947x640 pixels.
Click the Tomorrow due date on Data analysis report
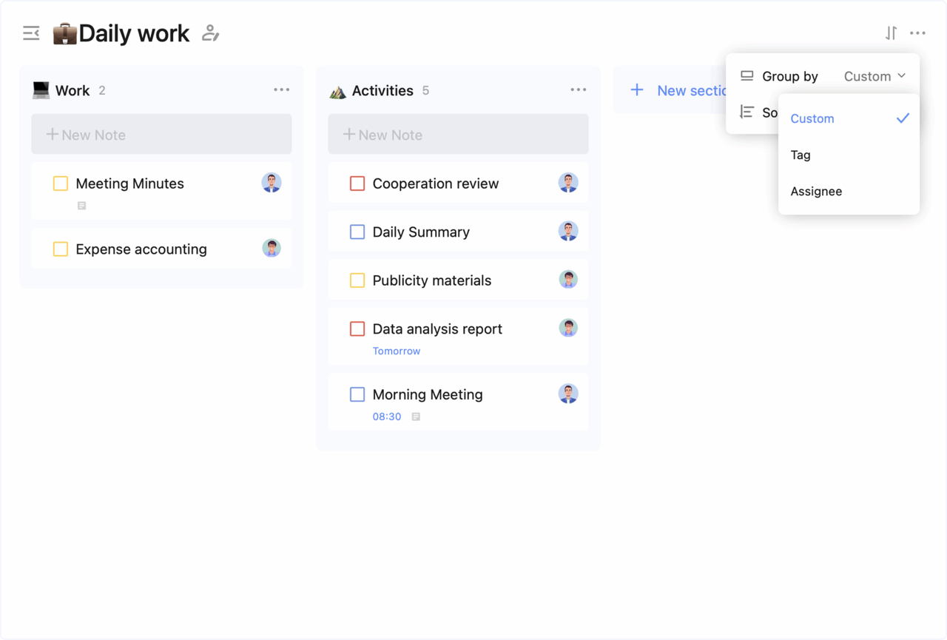point(397,350)
